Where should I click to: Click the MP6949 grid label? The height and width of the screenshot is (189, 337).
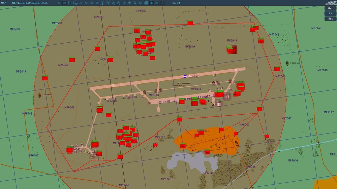(x=232, y=40)
